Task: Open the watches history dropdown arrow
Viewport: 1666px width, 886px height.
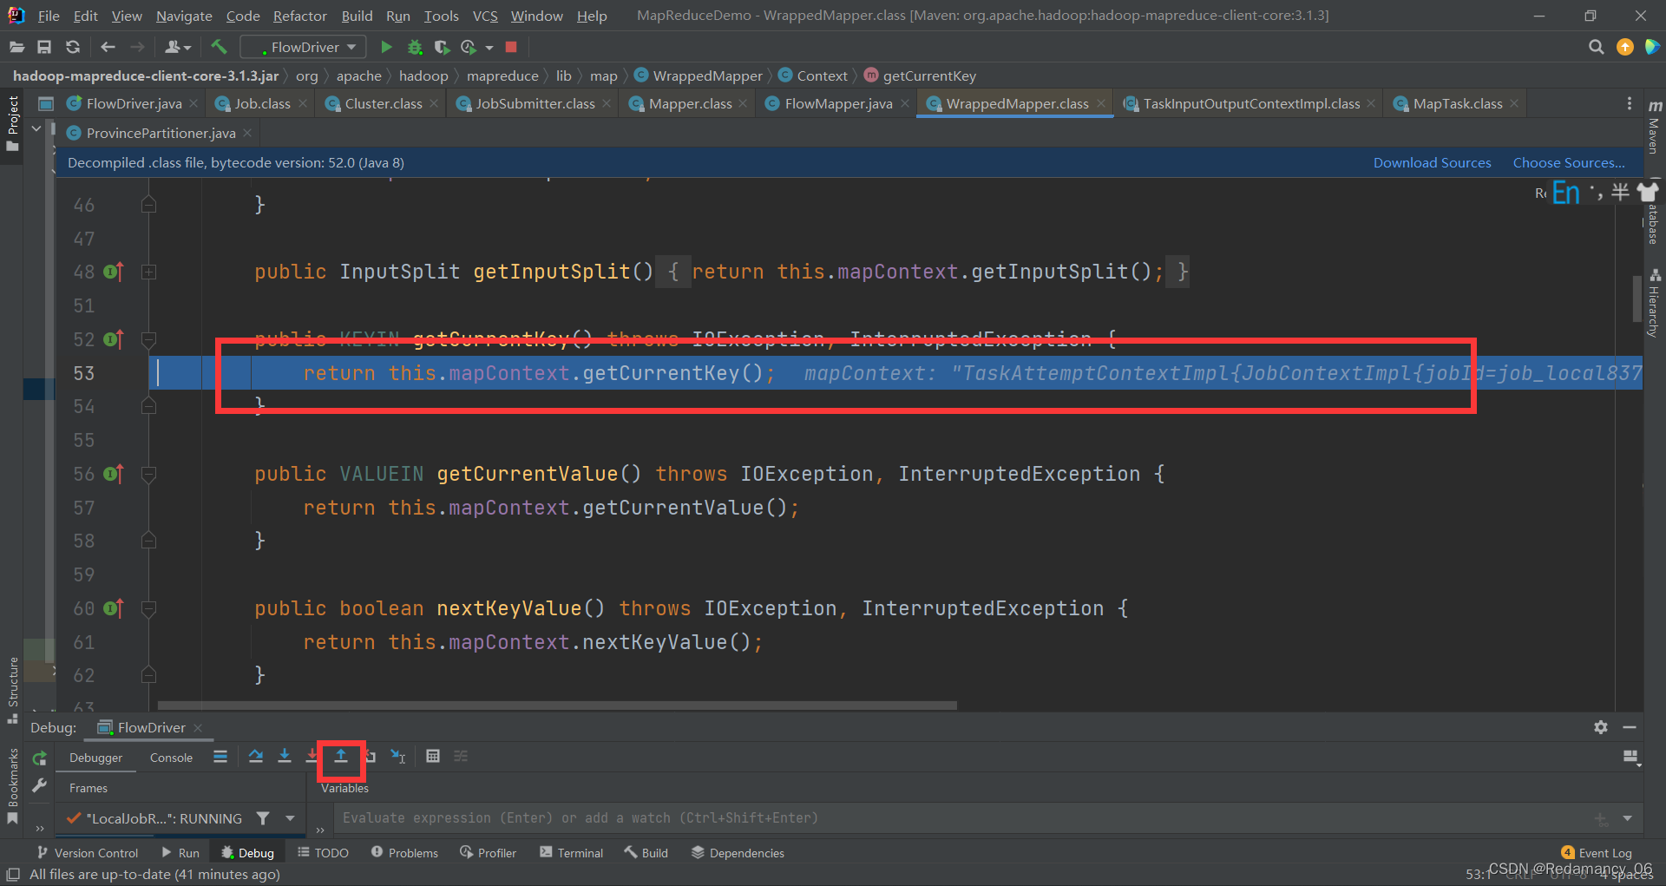Action: (1627, 818)
